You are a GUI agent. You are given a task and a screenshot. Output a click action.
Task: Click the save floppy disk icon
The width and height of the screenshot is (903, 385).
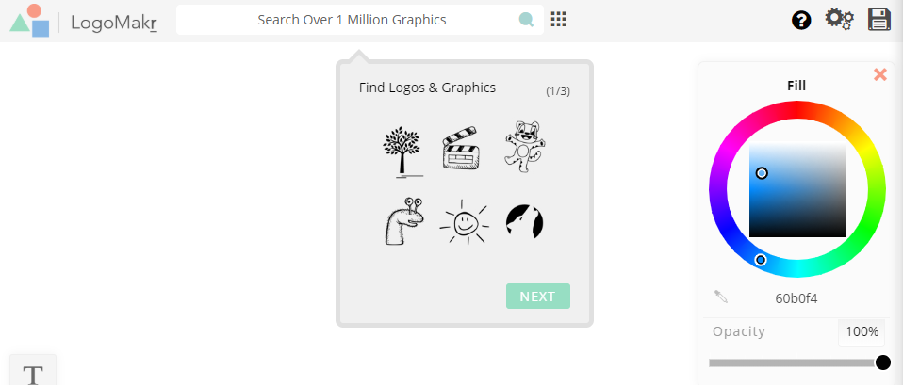pyautogui.click(x=879, y=20)
